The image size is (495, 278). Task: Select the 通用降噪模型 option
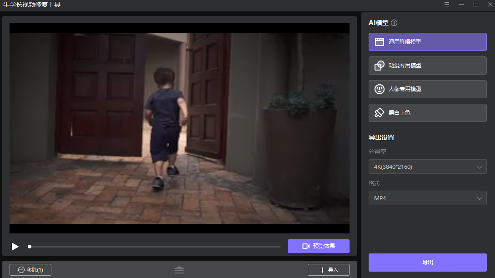click(427, 42)
